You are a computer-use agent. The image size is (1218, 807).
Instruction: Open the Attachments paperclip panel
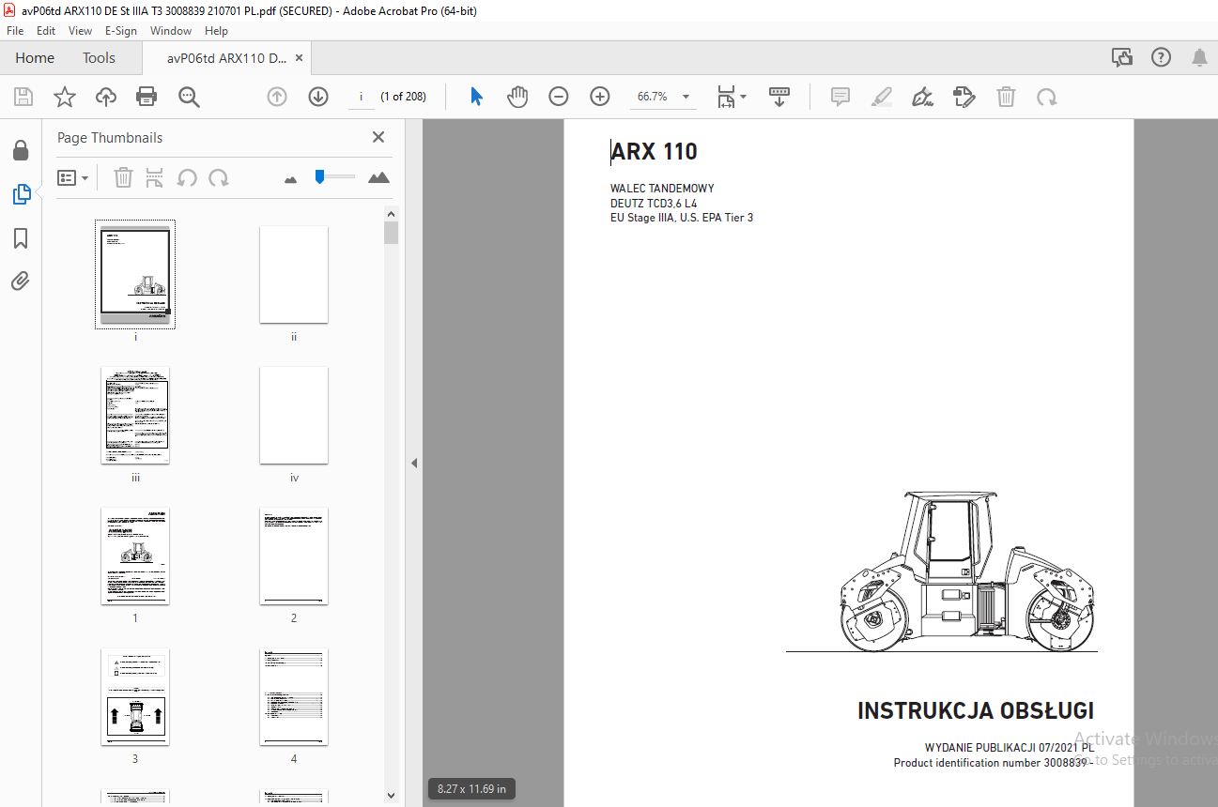click(x=21, y=282)
